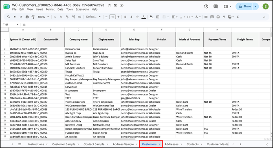Screen dimensions: 273x148
Task: Switch to Contacts sheet tab
Action: (193, 144)
